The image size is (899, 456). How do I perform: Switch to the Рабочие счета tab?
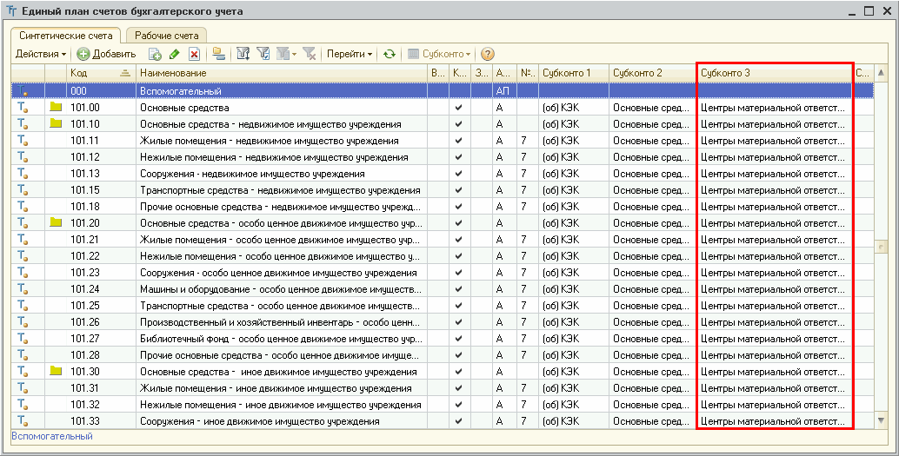(166, 36)
